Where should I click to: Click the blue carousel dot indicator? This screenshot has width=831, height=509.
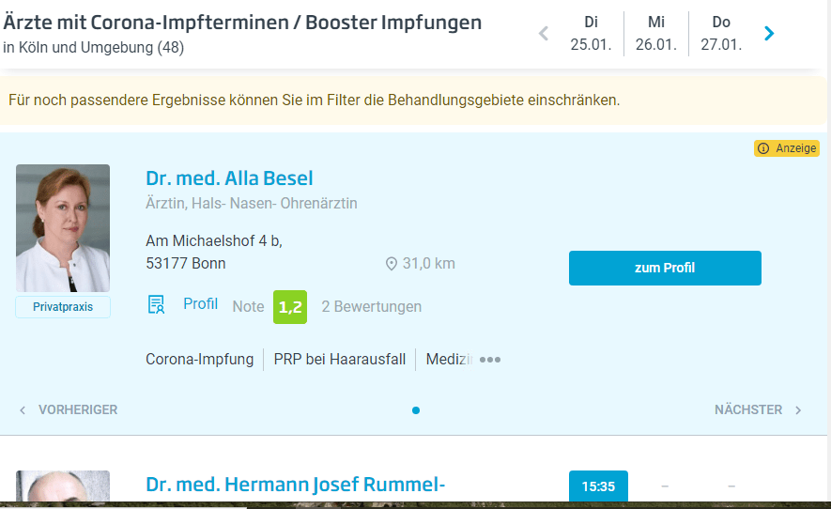pos(416,410)
